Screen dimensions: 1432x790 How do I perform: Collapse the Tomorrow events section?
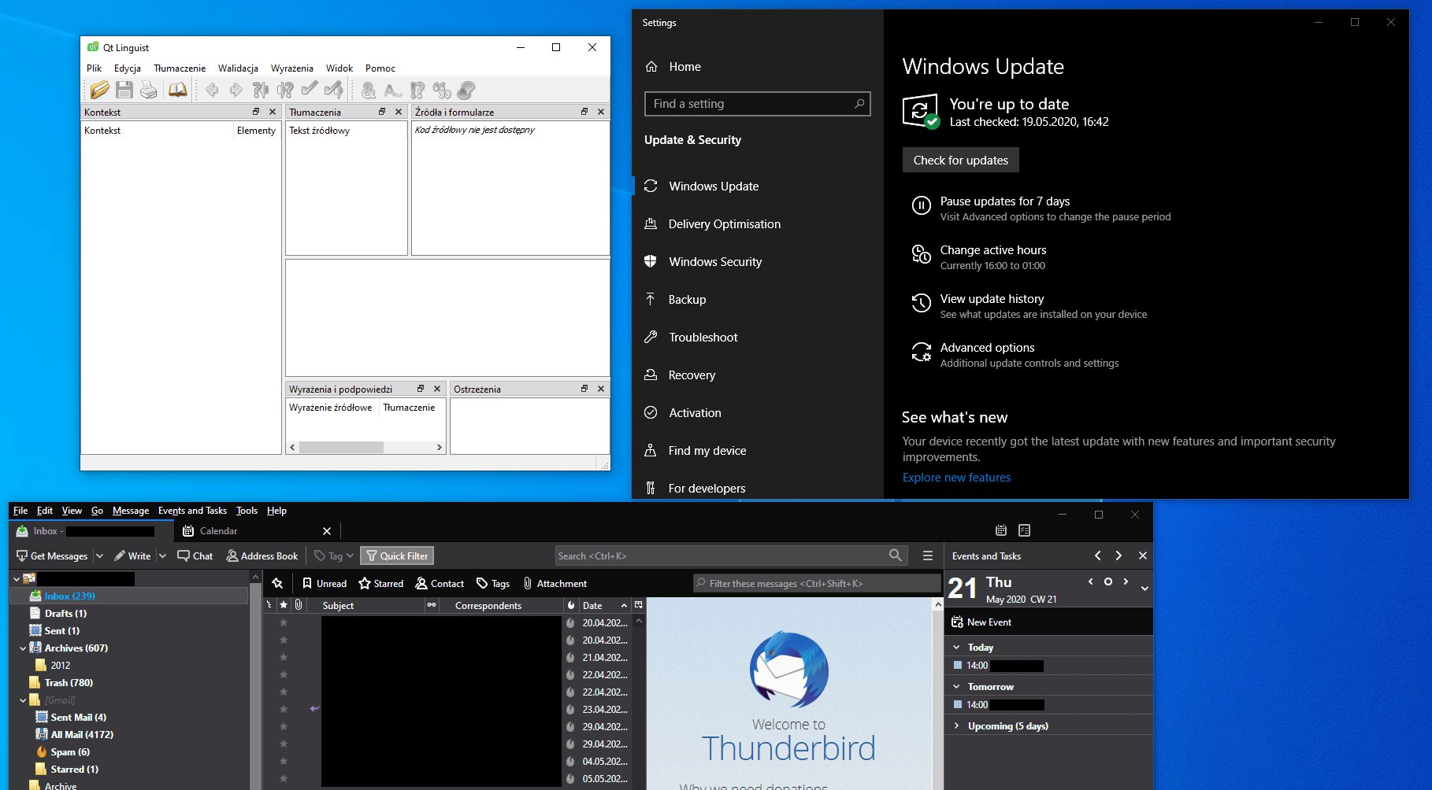956,687
